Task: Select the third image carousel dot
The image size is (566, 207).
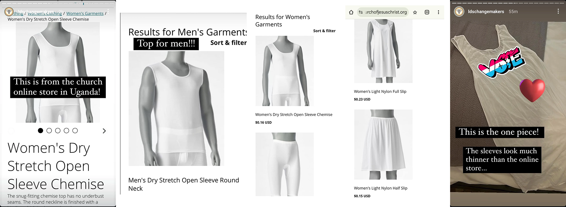Action: pyautogui.click(x=58, y=131)
